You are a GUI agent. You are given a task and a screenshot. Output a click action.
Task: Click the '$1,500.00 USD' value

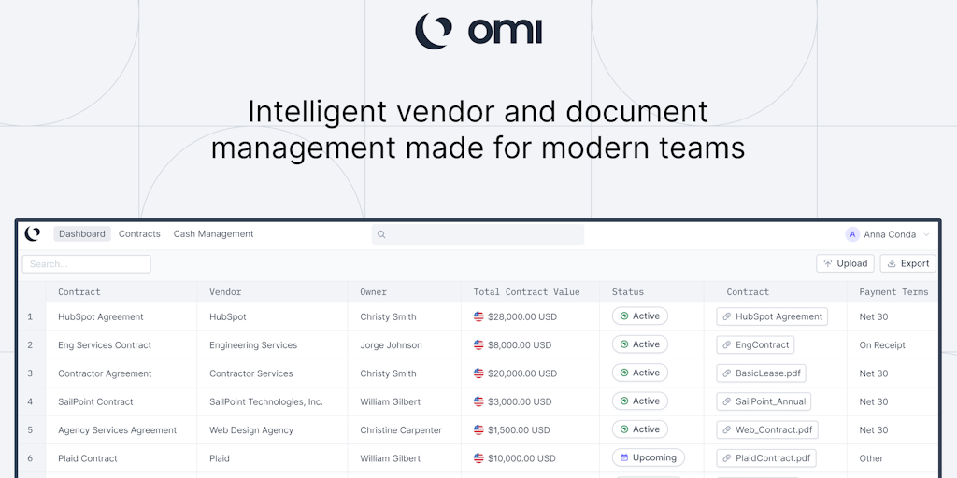tap(519, 430)
